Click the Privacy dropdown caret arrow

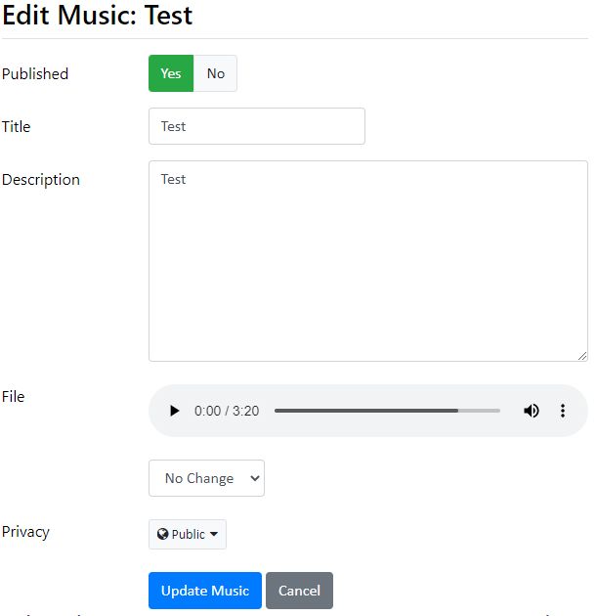[x=214, y=534]
